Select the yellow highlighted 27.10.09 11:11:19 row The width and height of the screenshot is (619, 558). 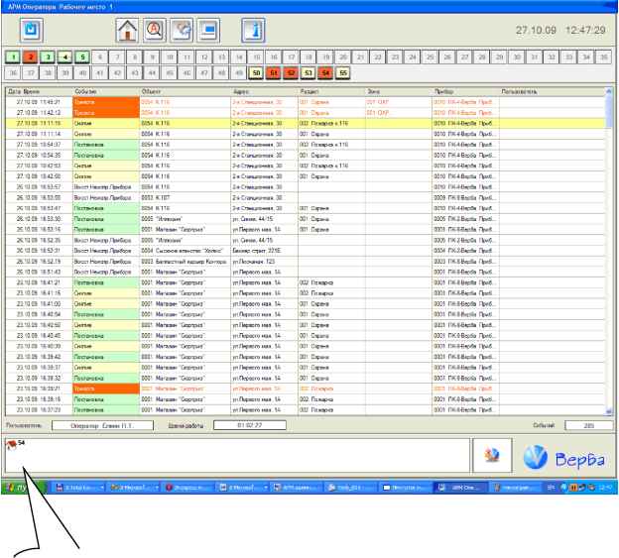(x=305, y=124)
